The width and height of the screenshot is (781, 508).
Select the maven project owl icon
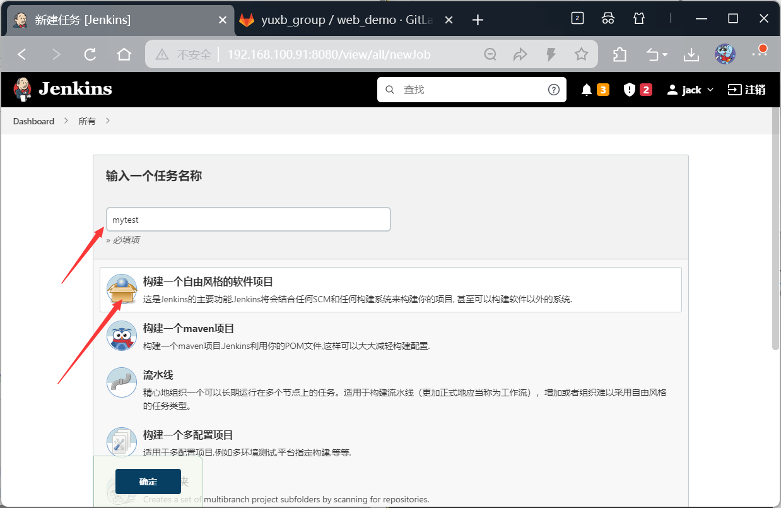[122, 336]
